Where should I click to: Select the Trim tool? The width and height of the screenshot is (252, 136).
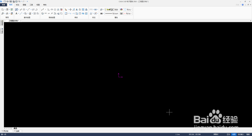[70, 14]
